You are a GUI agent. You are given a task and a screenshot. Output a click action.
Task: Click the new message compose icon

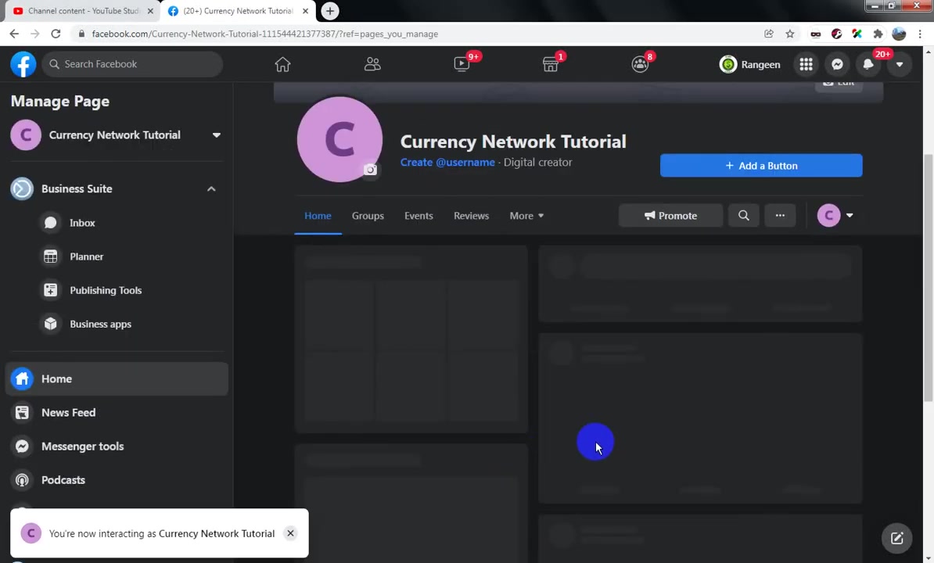click(x=896, y=539)
